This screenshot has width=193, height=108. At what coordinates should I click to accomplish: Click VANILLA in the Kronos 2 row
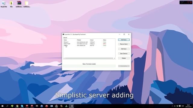(x=92, y=42)
